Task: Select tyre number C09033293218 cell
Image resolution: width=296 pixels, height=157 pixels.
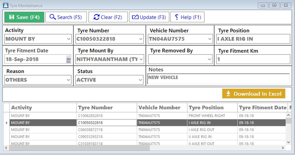Action: click(107, 137)
